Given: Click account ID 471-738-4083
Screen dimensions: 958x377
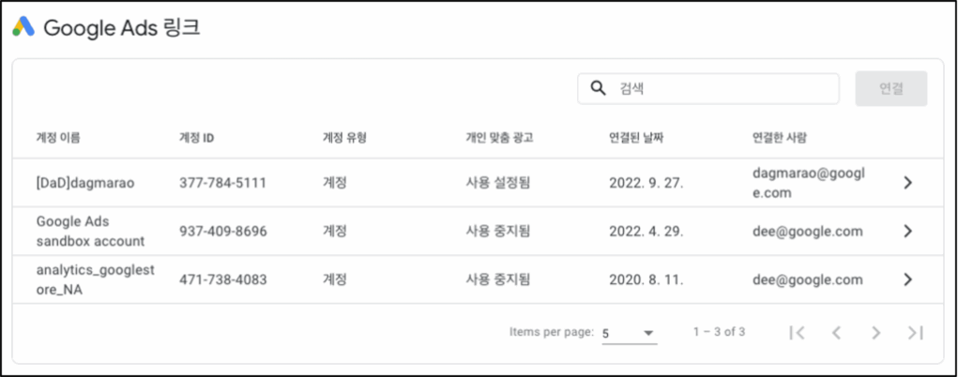Looking at the screenshot, I should coord(223,279).
